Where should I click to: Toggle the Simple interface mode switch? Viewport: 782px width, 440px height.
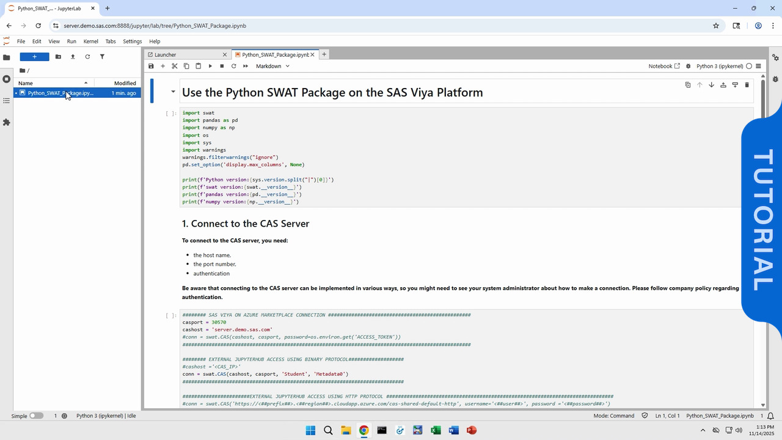(x=36, y=416)
